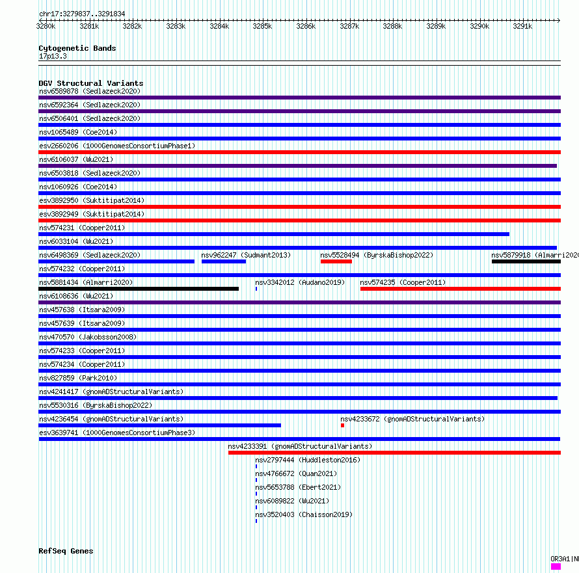The image size is (579, 573).
Task: Click the Cytogenetic Bands track title
Action: click(77, 48)
